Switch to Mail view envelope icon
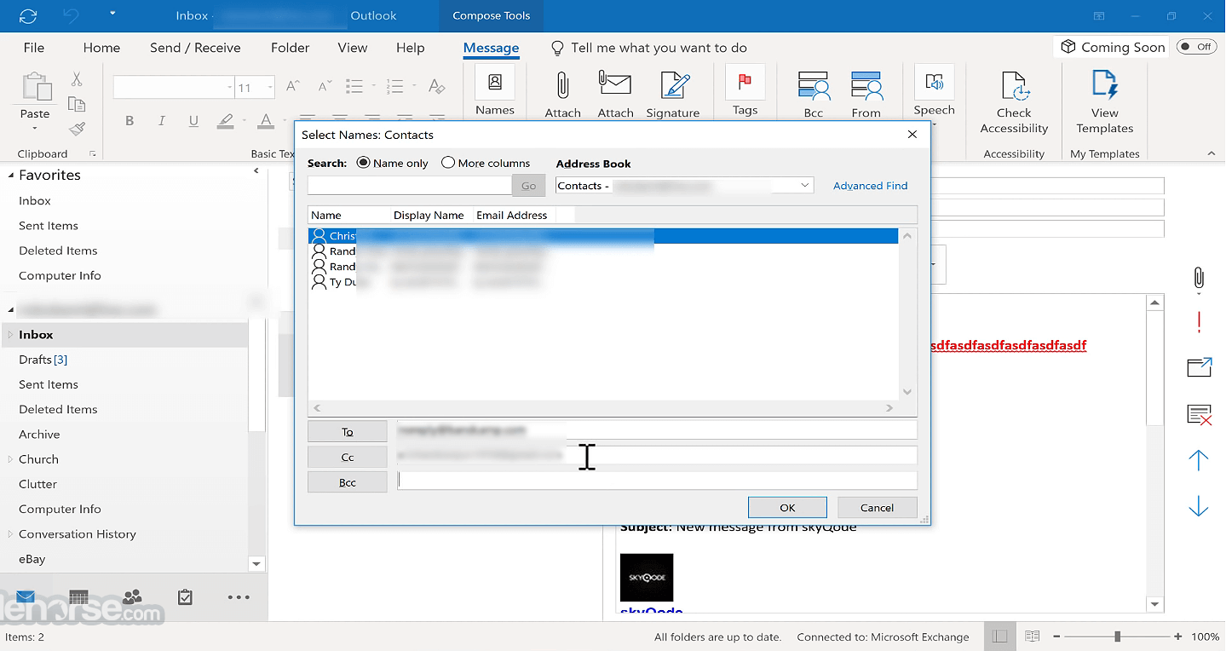The height and width of the screenshot is (651, 1226). coord(25,597)
